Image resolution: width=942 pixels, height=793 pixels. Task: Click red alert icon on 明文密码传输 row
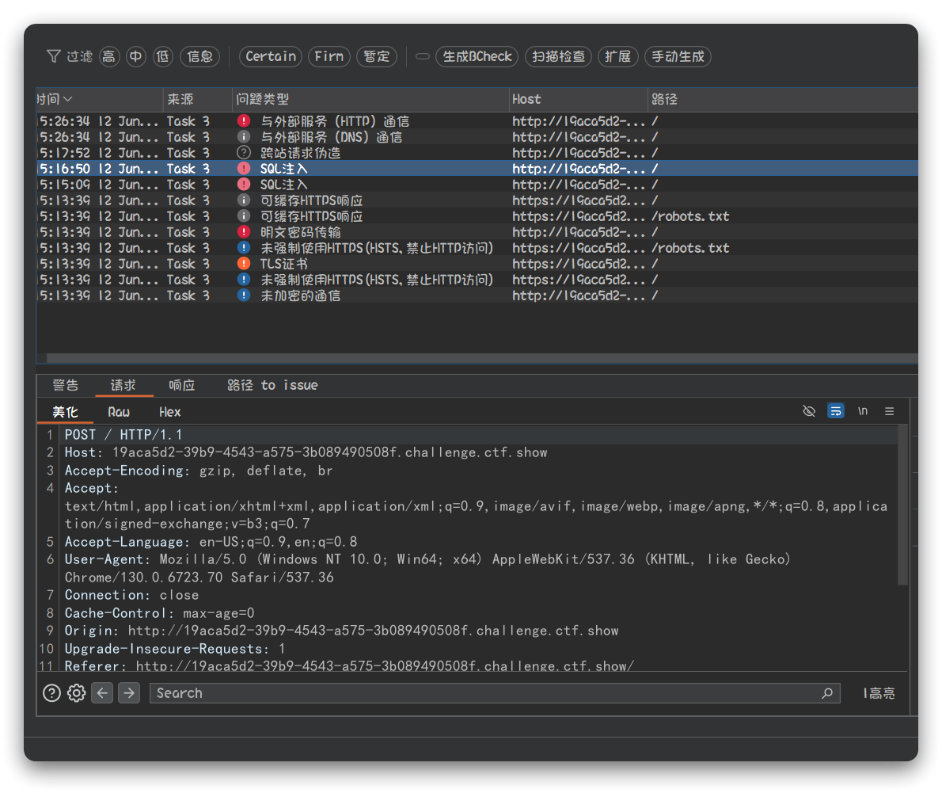[x=244, y=232]
